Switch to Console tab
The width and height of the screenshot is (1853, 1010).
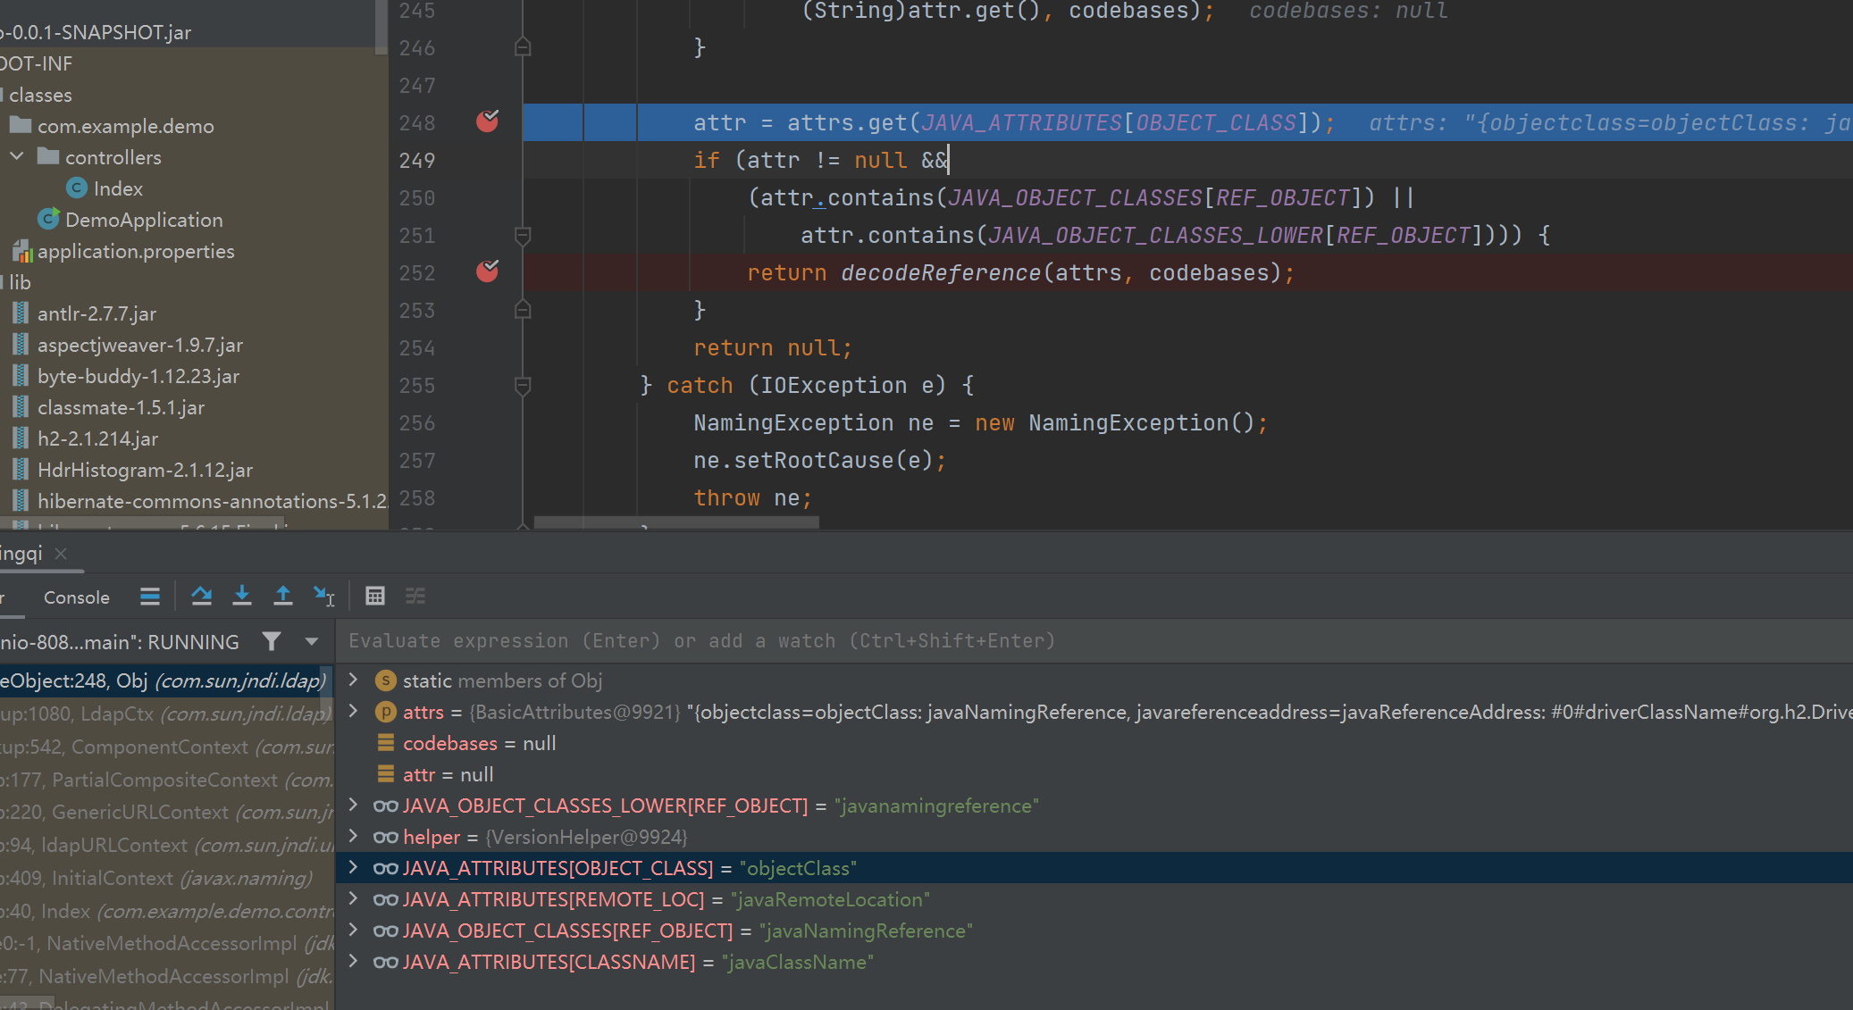(x=77, y=597)
